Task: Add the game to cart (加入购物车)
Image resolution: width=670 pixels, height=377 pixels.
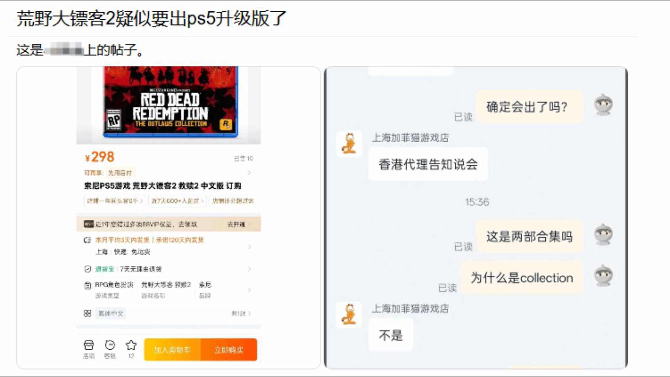Action: click(172, 350)
